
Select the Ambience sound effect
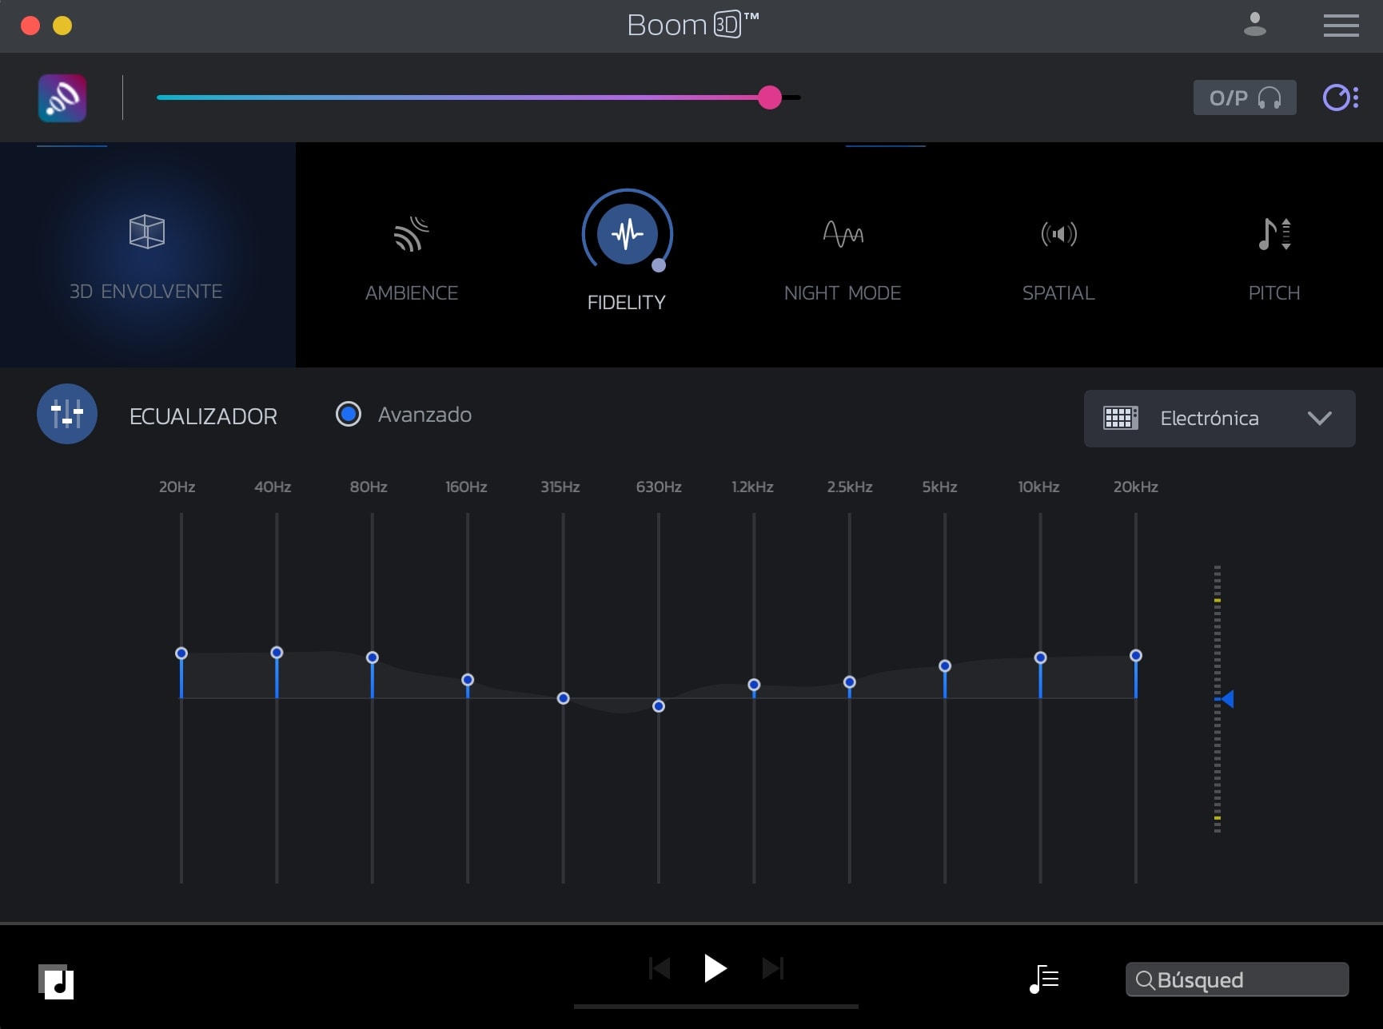coord(411,256)
